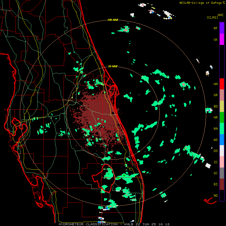Image resolution: width=226 pixels, height=226 pixels.
Task: Click the HA red legend swatch
Action: click(222, 84)
